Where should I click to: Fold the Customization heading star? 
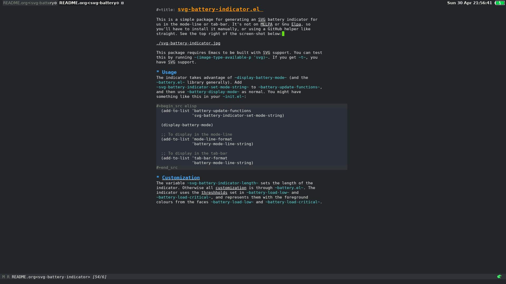pyautogui.click(x=158, y=177)
